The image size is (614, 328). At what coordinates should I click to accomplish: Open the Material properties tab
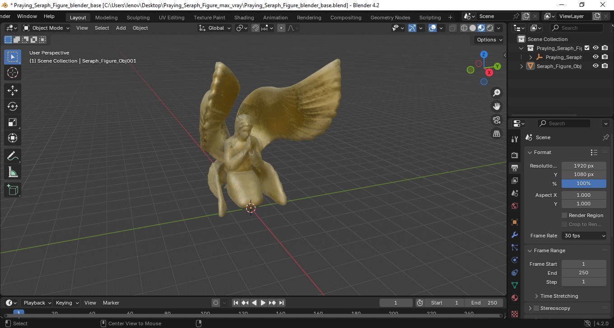coord(515,298)
